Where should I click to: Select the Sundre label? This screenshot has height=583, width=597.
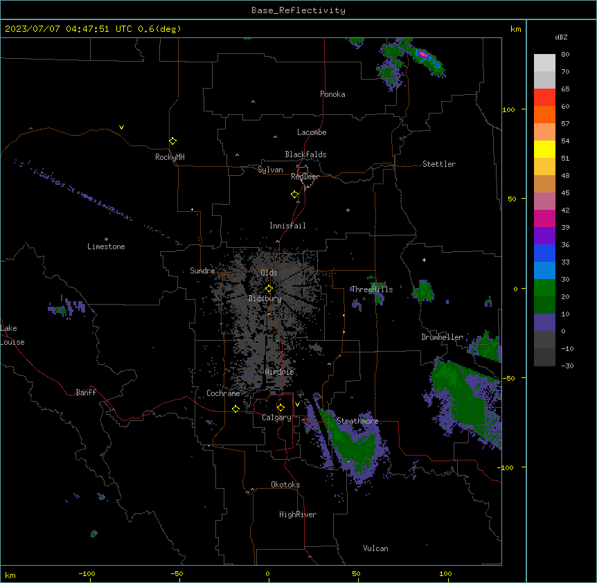click(202, 271)
